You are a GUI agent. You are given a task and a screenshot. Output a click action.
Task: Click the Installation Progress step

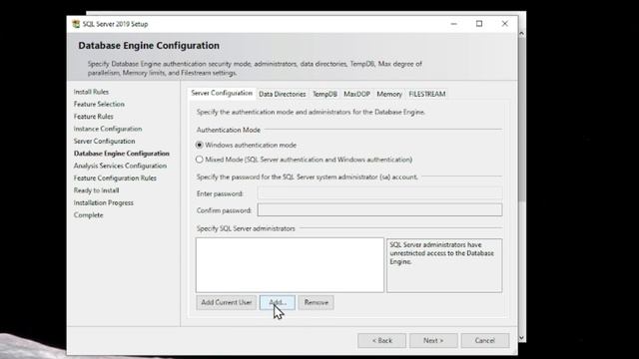point(104,202)
